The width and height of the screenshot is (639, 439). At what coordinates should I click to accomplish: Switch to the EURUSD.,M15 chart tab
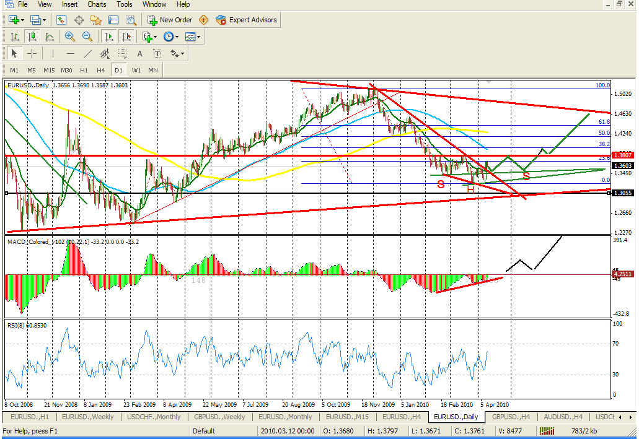tap(347, 417)
